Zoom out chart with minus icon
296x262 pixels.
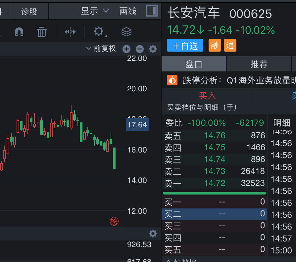[140, 49]
